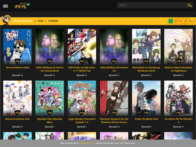
Task: Click Warau Arsnotoria Sun! title link
Action: pyautogui.click(x=18, y=119)
